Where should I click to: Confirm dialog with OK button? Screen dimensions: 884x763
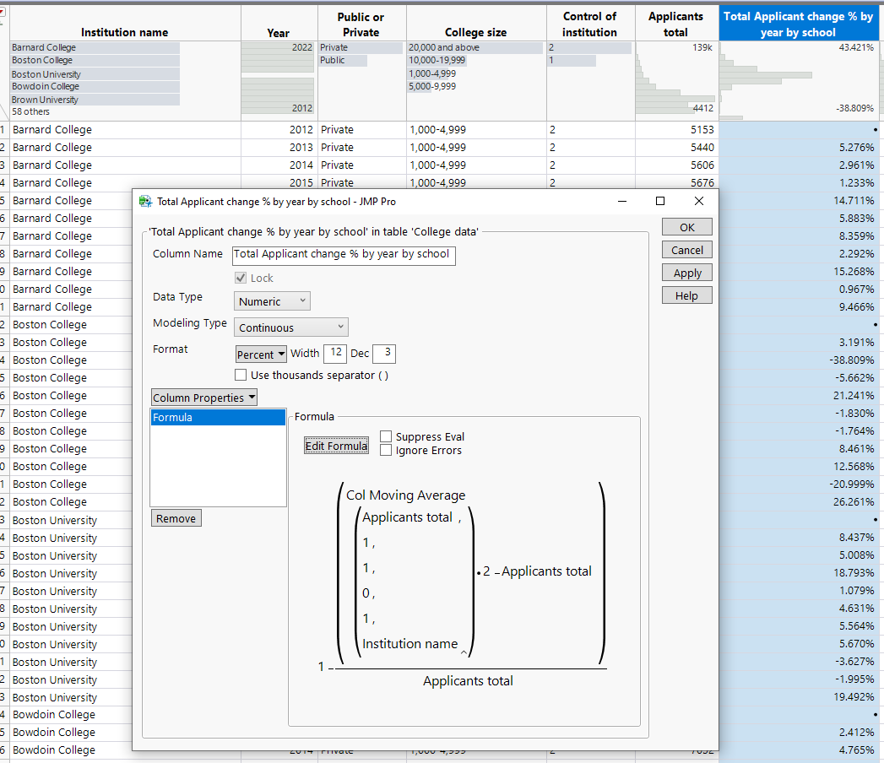click(686, 226)
